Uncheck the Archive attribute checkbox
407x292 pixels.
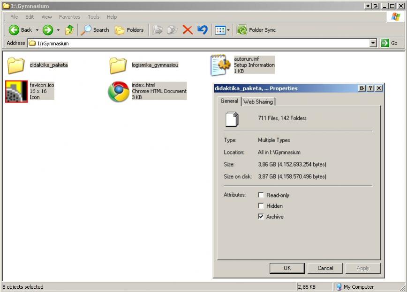point(261,216)
